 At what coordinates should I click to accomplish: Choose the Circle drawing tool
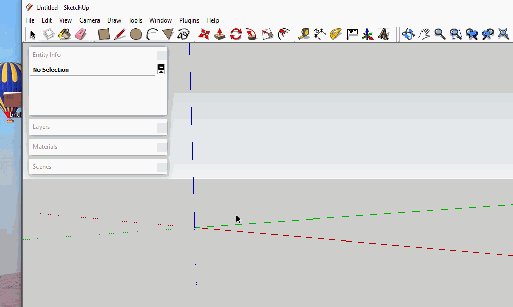[135, 34]
